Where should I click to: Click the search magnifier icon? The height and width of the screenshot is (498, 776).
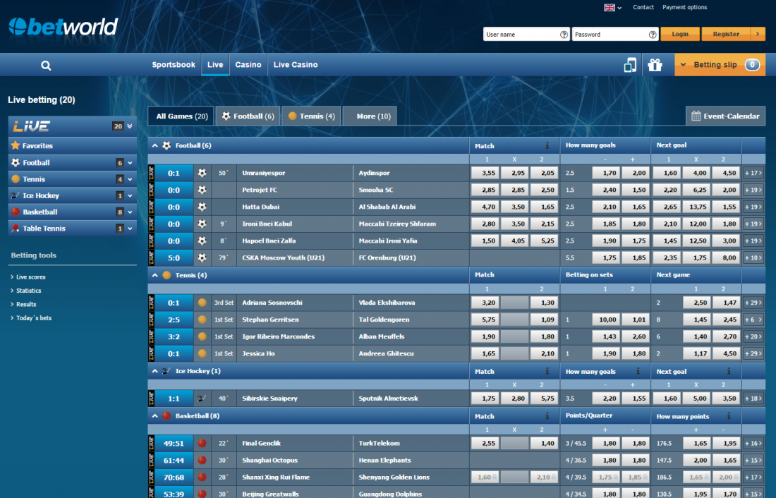coord(46,66)
